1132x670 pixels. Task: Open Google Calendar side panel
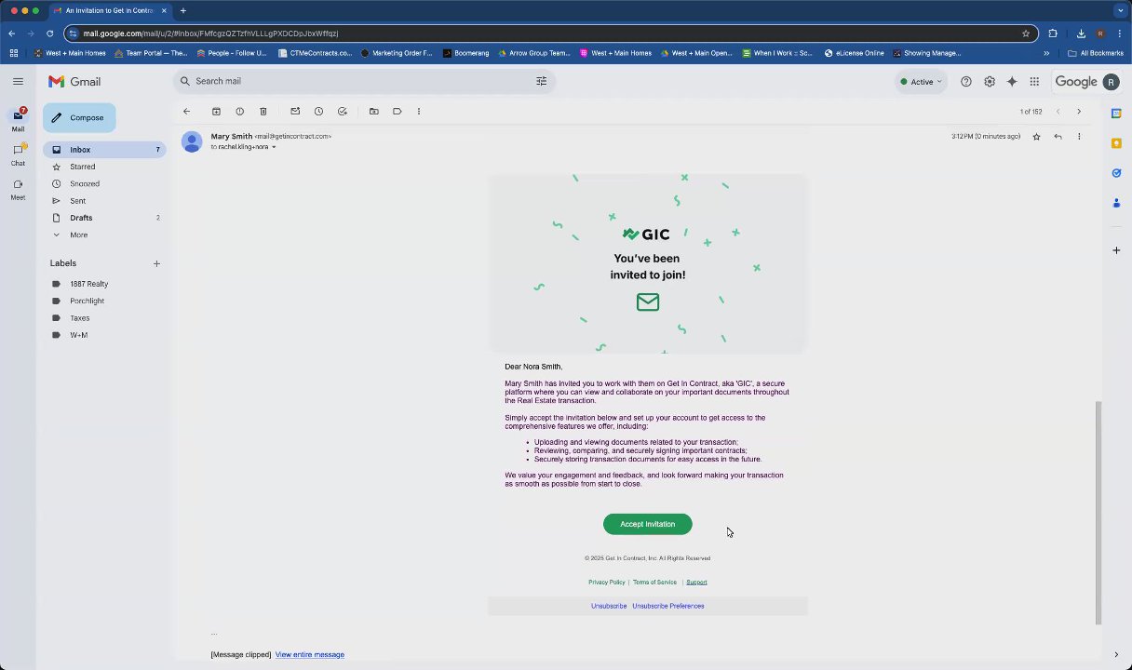click(x=1116, y=114)
